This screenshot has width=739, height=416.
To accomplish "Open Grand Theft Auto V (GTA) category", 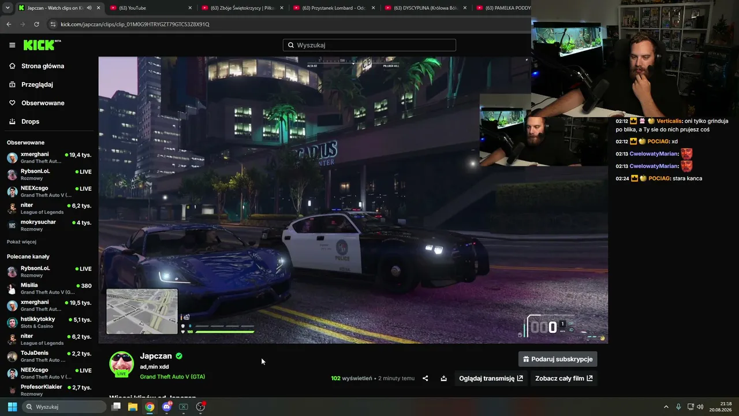I will pyautogui.click(x=173, y=377).
